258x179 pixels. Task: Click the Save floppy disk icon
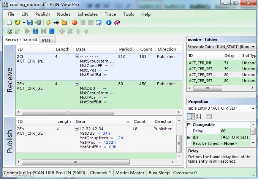(30, 23)
